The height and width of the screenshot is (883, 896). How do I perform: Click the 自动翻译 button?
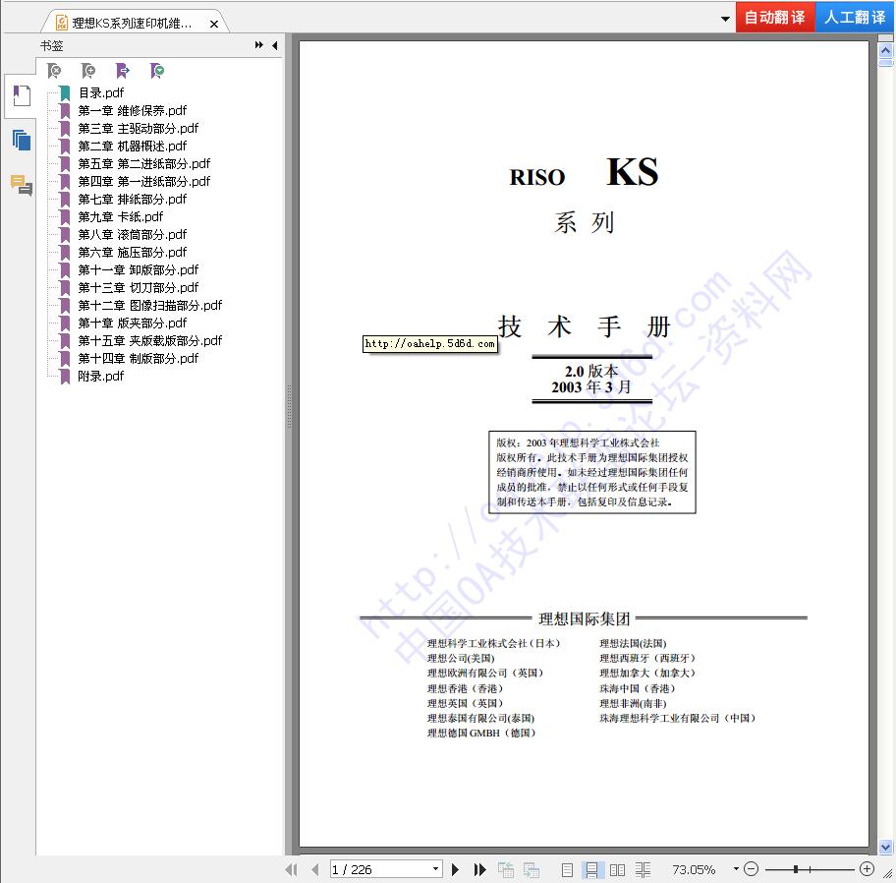click(775, 17)
